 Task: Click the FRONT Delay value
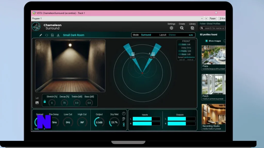186,48
